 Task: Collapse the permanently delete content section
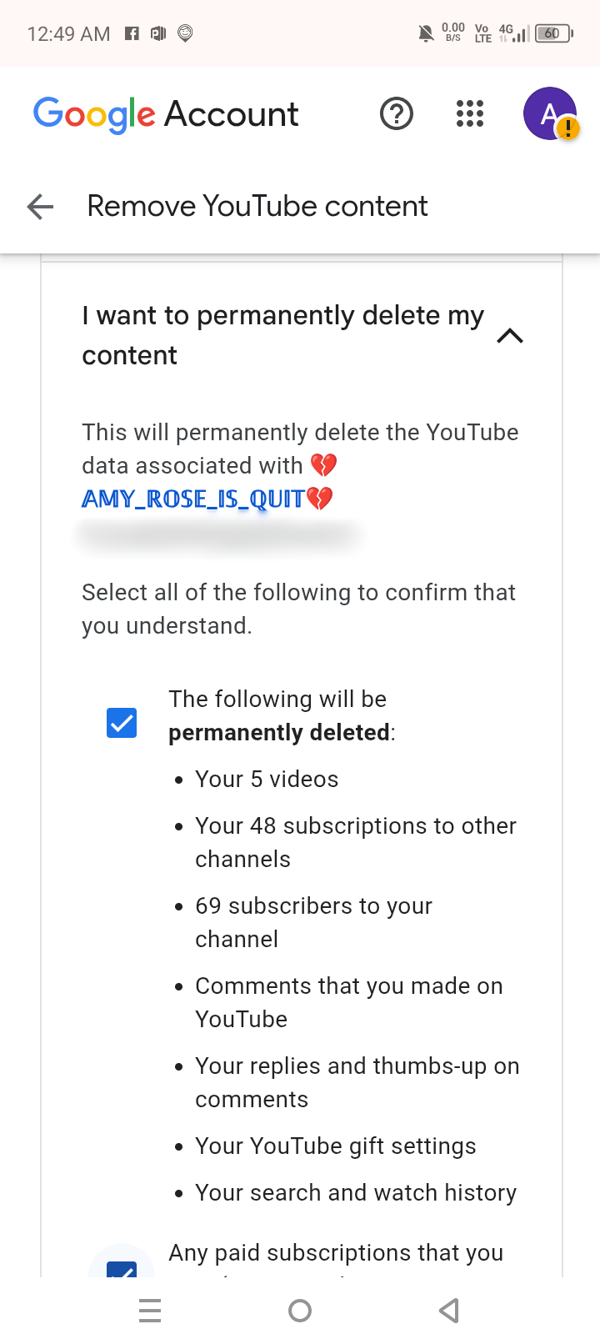click(510, 336)
